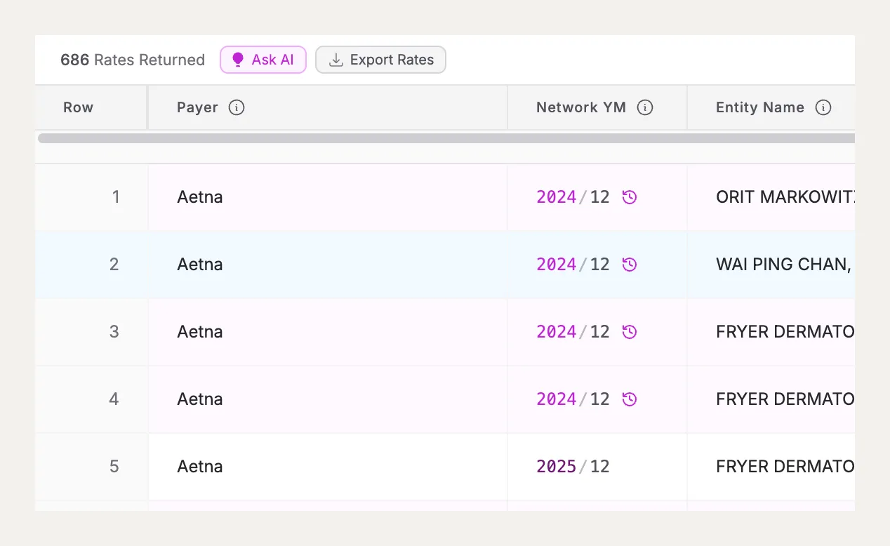Image resolution: width=890 pixels, height=546 pixels.
Task: Click Export Rates
Action: click(380, 60)
